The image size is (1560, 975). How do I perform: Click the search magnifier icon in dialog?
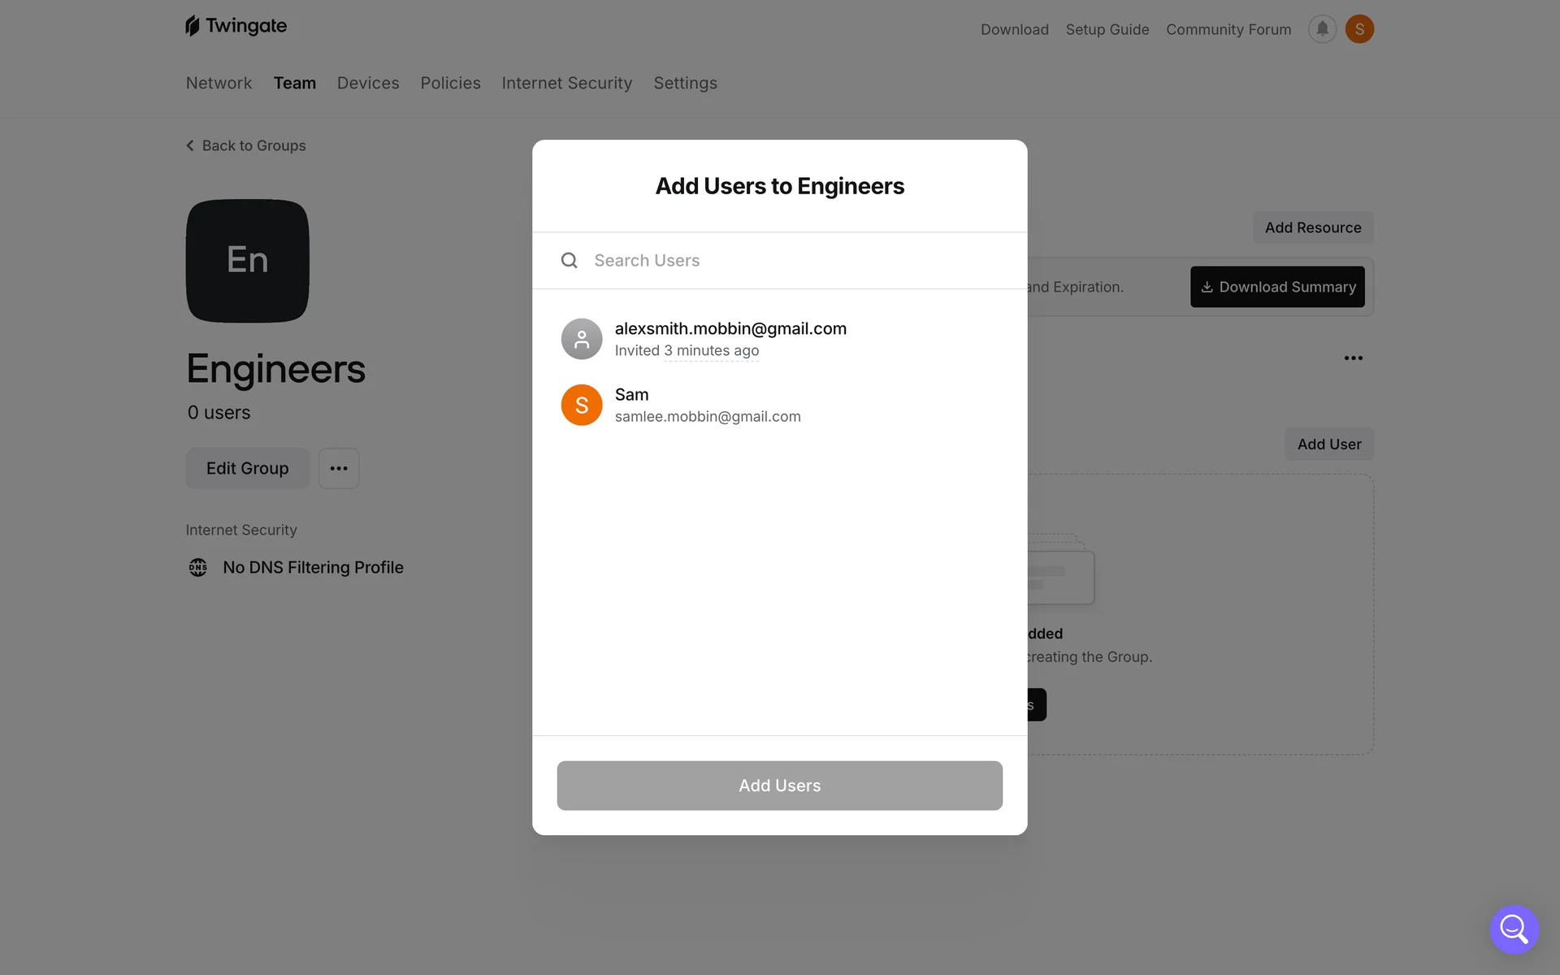tap(570, 260)
